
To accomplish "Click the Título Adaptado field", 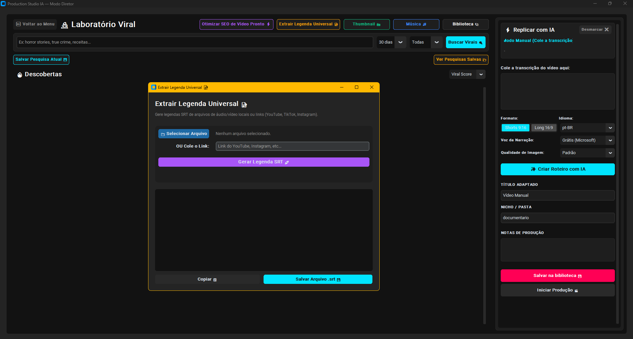I will click(x=557, y=195).
